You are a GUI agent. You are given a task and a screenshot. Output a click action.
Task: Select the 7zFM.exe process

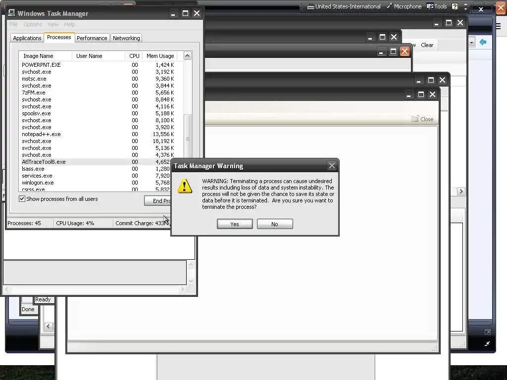click(34, 93)
